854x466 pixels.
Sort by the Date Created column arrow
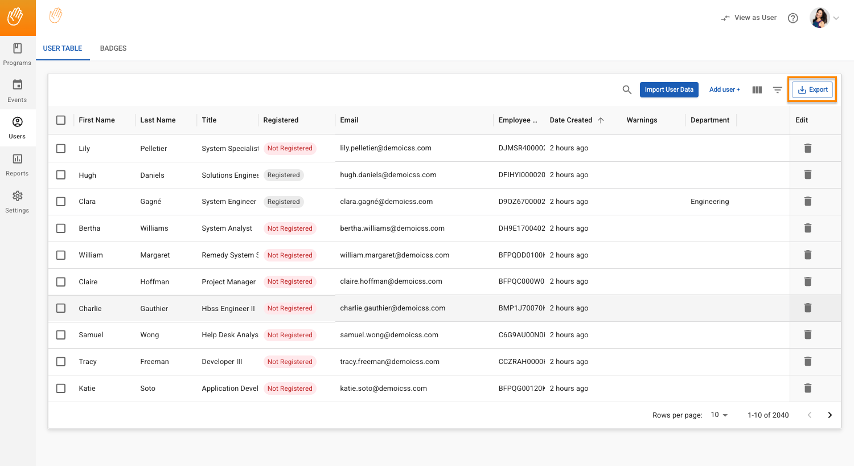coord(601,120)
